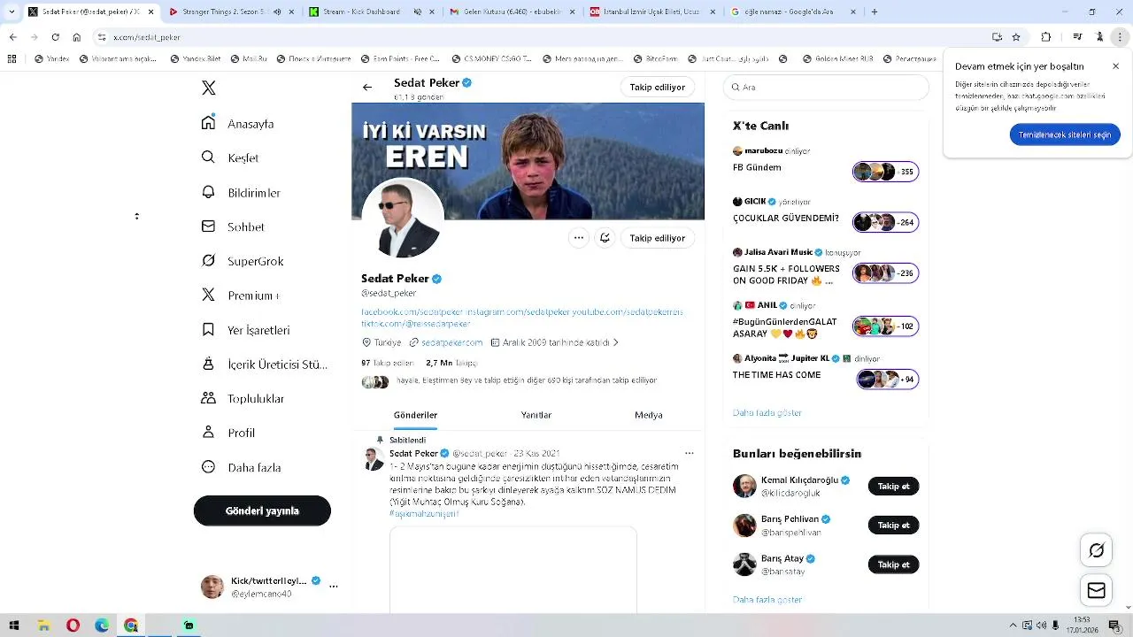This screenshot has width=1133, height=637.
Task: Open SuperGrok from the sidebar
Action: click(243, 261)
